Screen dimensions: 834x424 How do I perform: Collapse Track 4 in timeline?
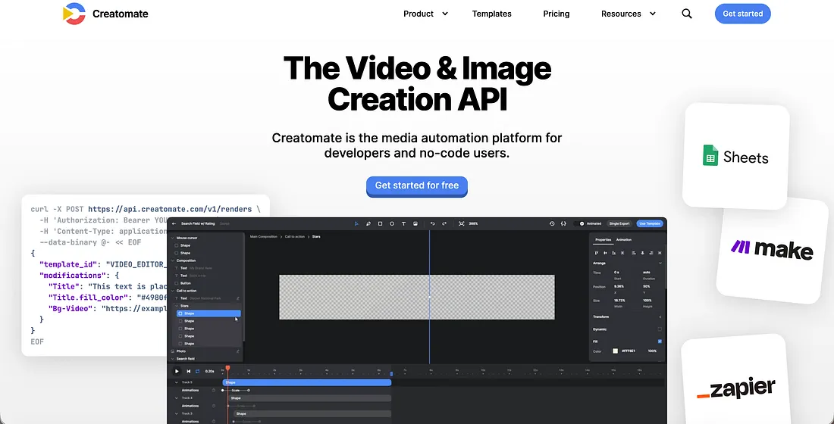coord(177,397)
